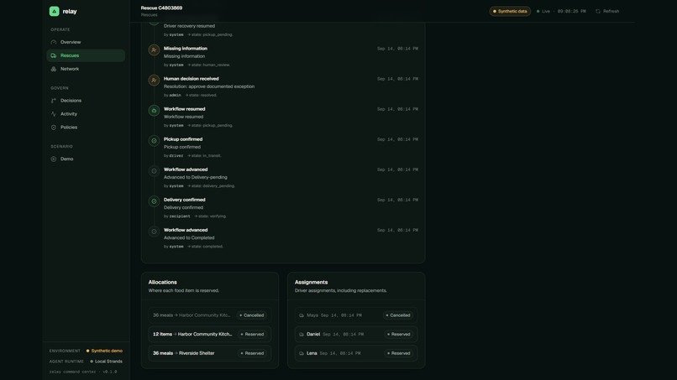Click the Overview gauge icon
The height and width of the screenshot is (380, 677).
click(54, 42)
